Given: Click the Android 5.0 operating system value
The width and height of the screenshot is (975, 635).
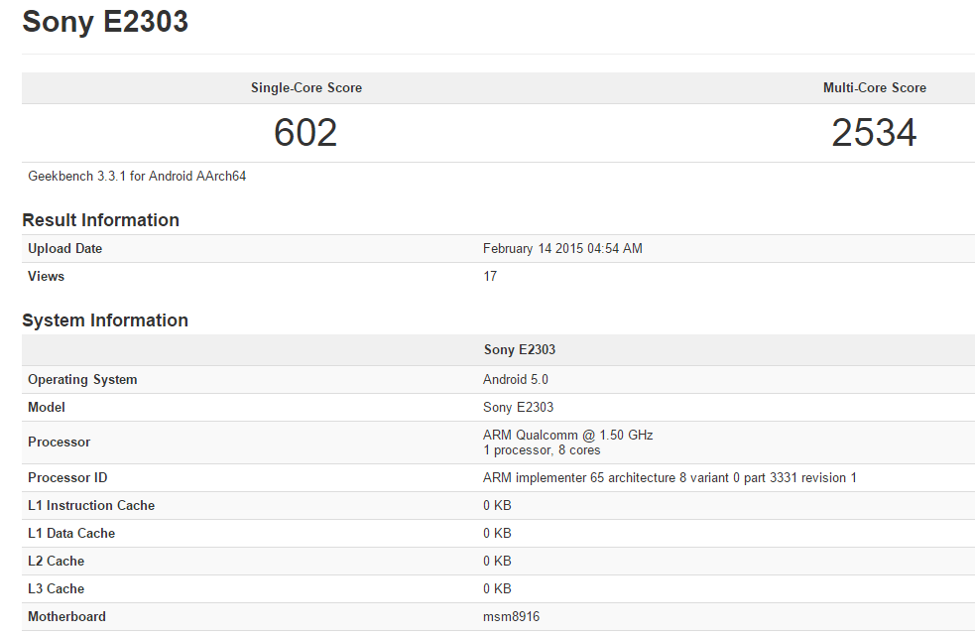Looking at the screenshot, I should tap(515, 380).
